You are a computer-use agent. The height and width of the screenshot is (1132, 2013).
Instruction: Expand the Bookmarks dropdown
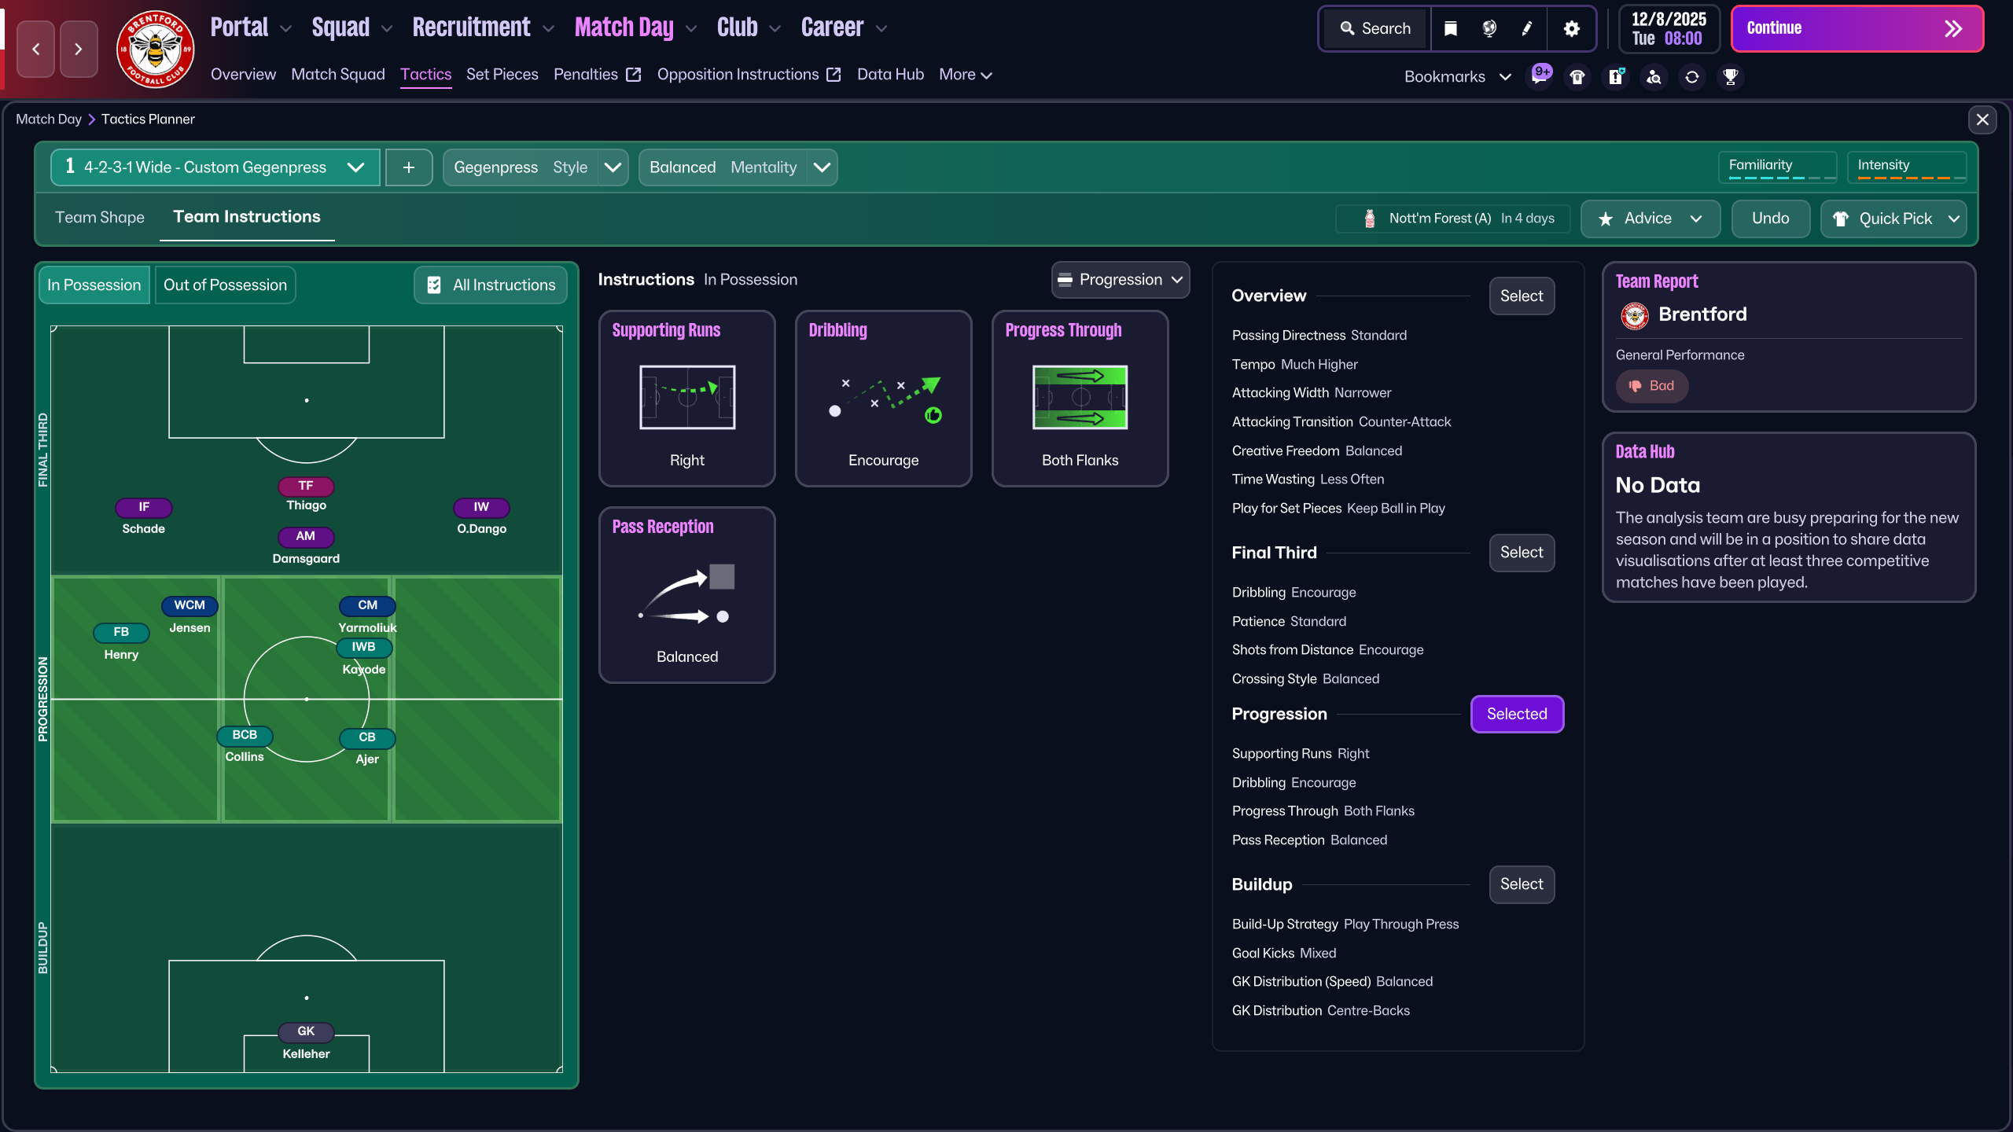(1457, 77)
